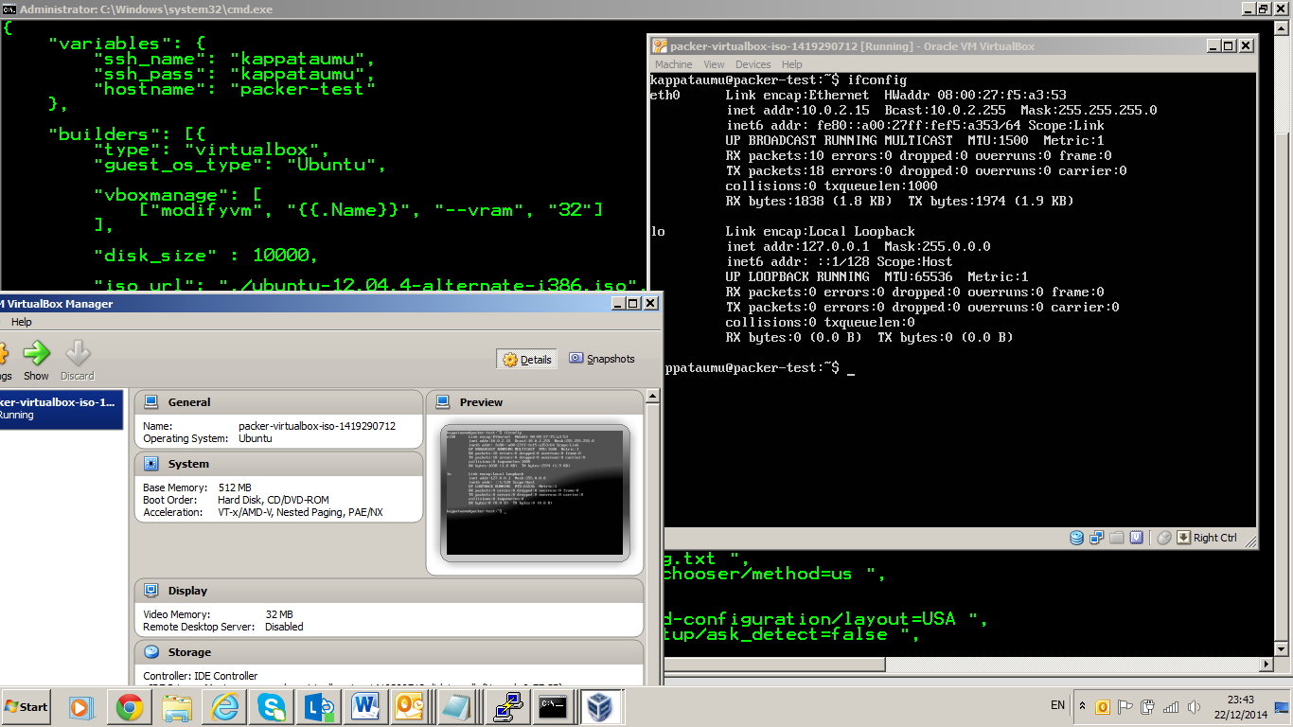Open Lync from the taskbar
The width and height of the screenshot is (1293, 727).
319,707
